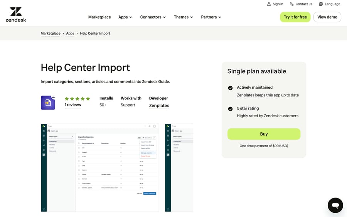Click the Sign in person icon
Screen dimensions: 347x217
tap(269, 4)
